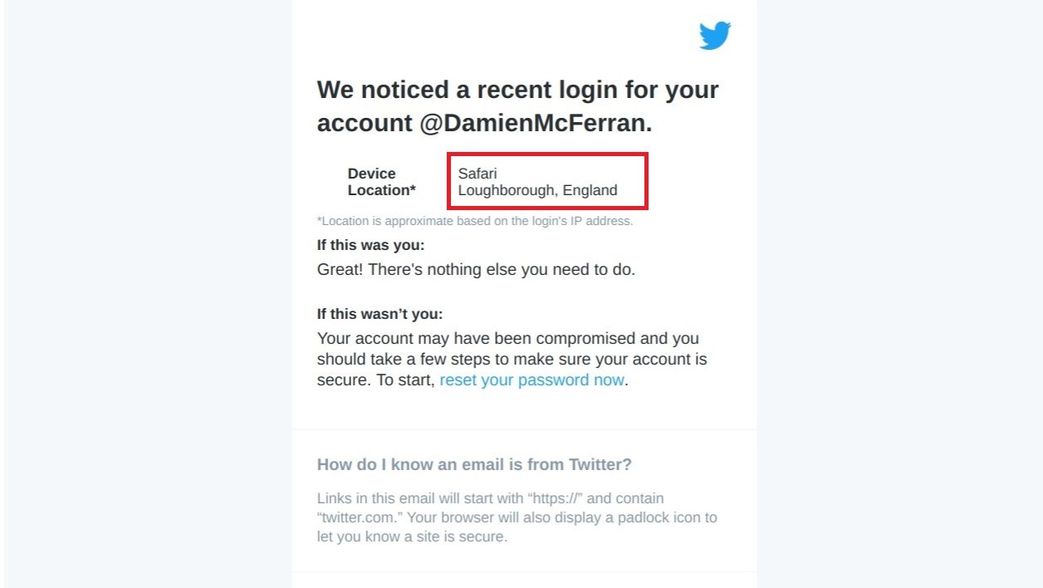Open the "reset your password now" link
The height and width of the screenshot is (588, 1043).
[x=531, y=380]
